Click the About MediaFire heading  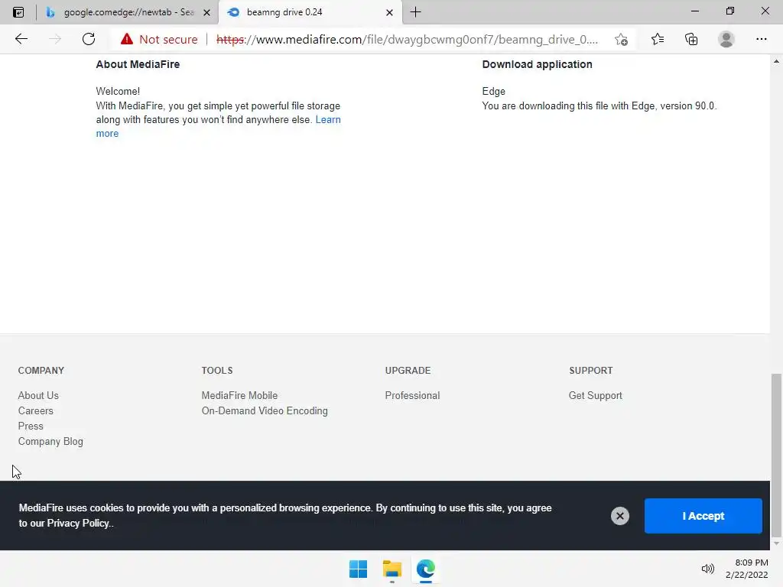[x=138, y=64]
